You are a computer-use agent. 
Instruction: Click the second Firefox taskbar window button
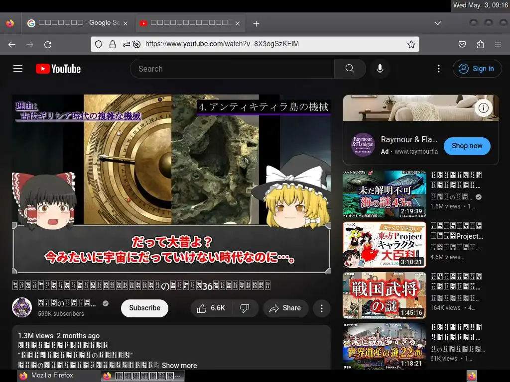click(143, 376)
